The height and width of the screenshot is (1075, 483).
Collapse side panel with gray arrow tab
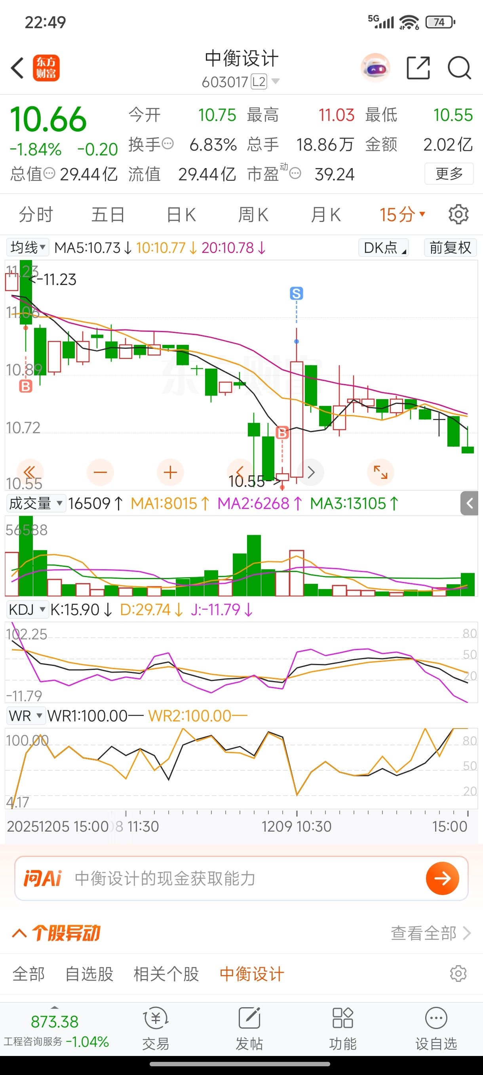point(469,503)
